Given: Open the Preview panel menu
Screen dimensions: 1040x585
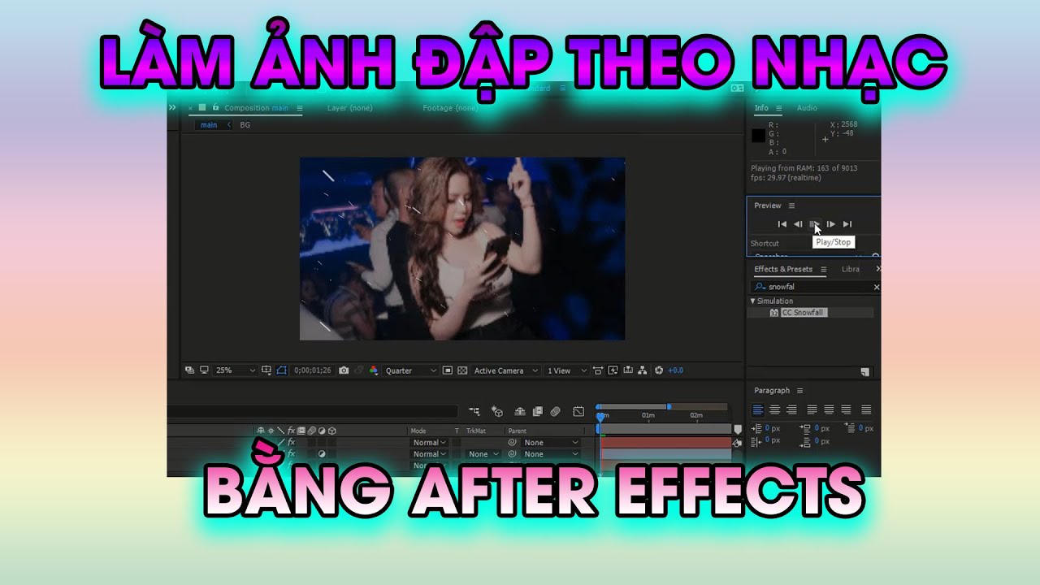Looking at the screenshot, I should click(791, 206).
